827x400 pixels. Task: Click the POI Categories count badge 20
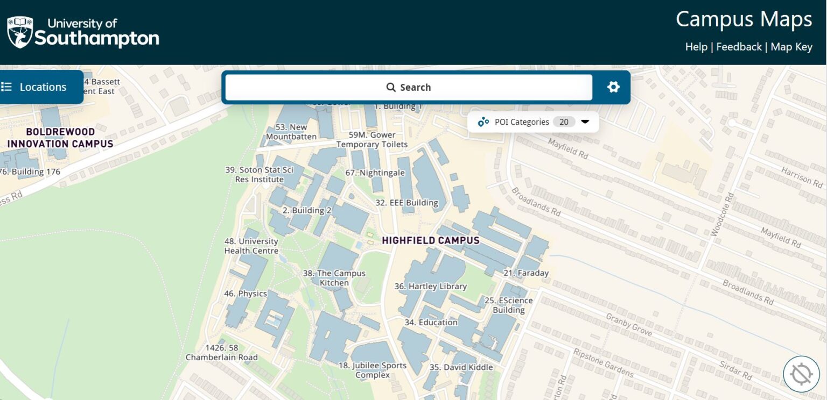point(564,122)
